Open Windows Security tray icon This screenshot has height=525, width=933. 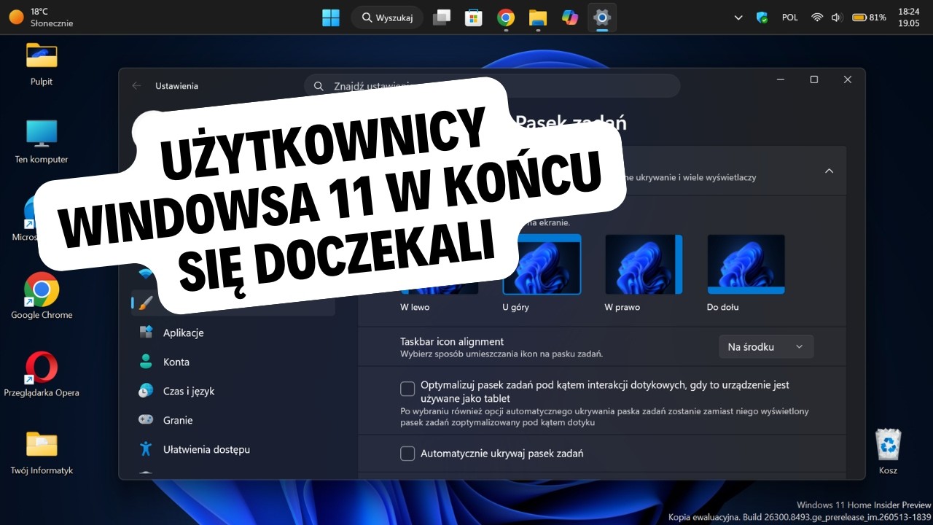762,17
